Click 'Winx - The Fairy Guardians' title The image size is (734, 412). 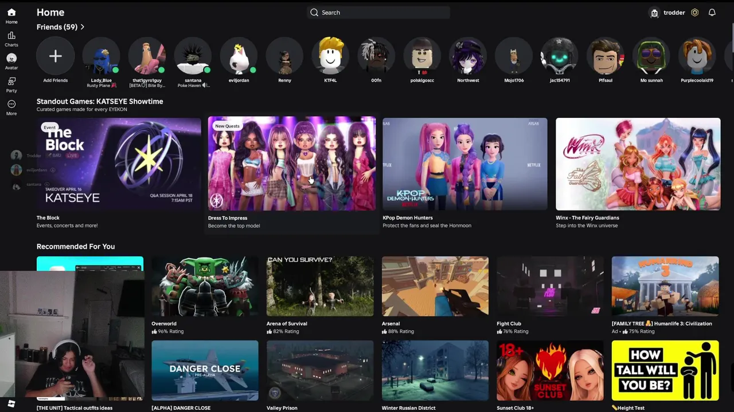pyautogui.click(x=587, y=218)
